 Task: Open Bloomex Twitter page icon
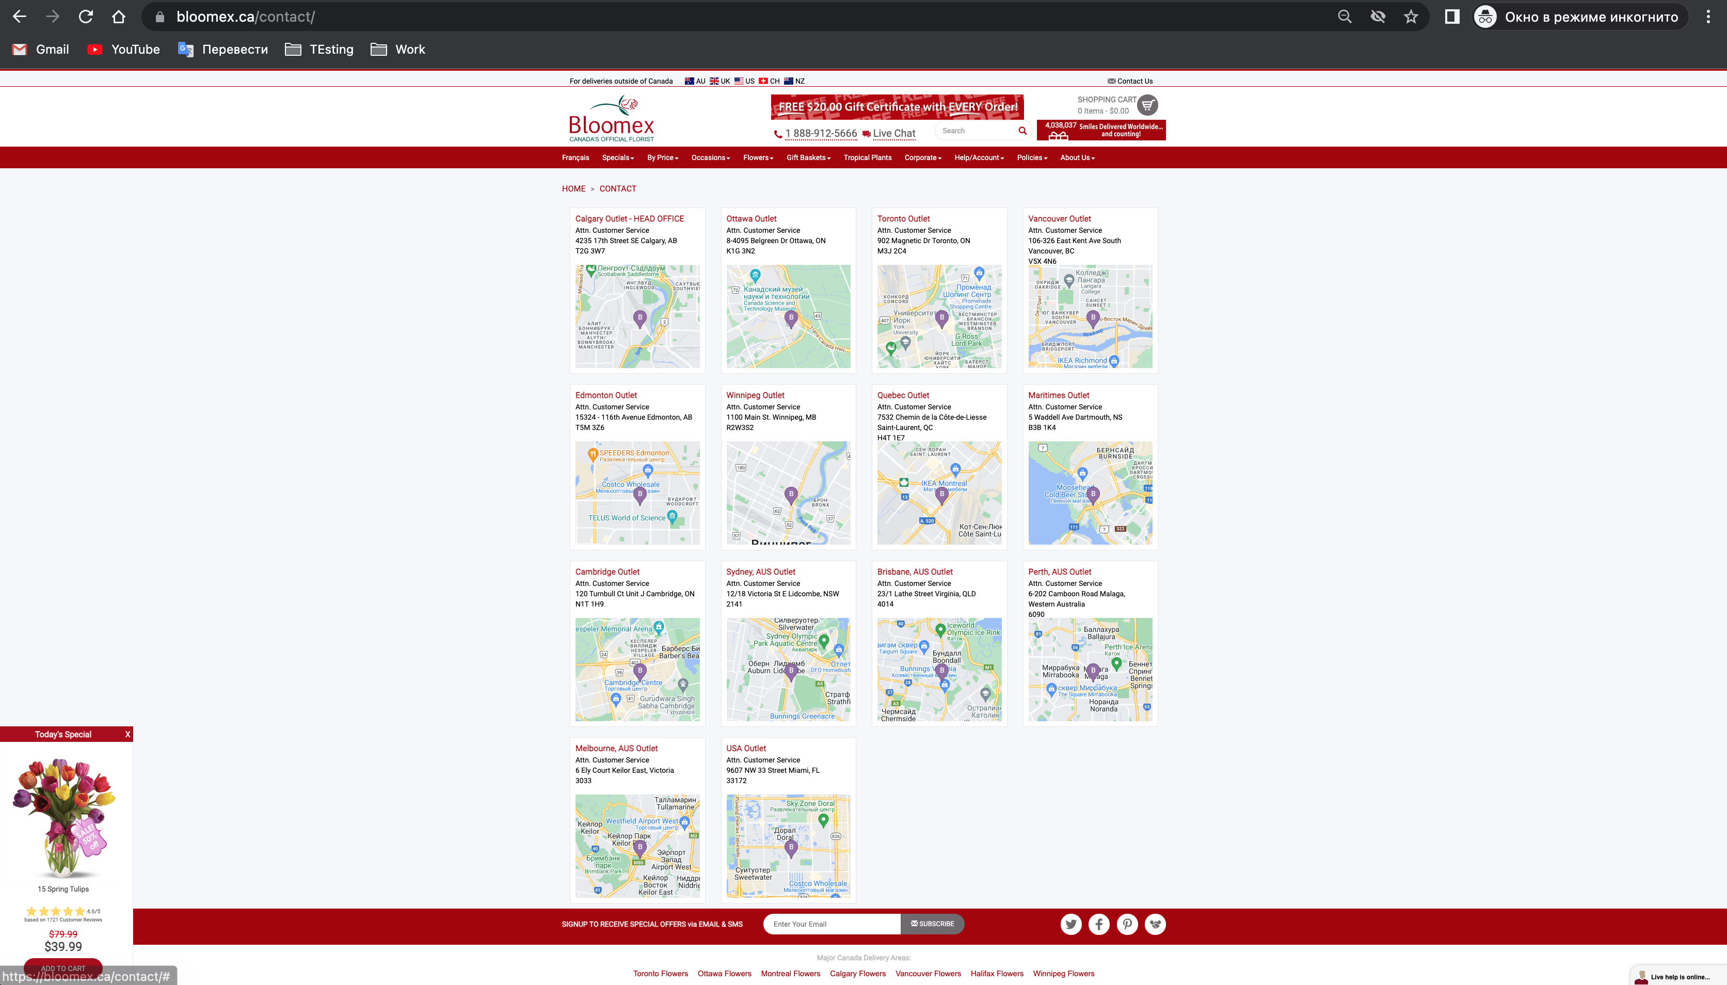coord(1070,924)
